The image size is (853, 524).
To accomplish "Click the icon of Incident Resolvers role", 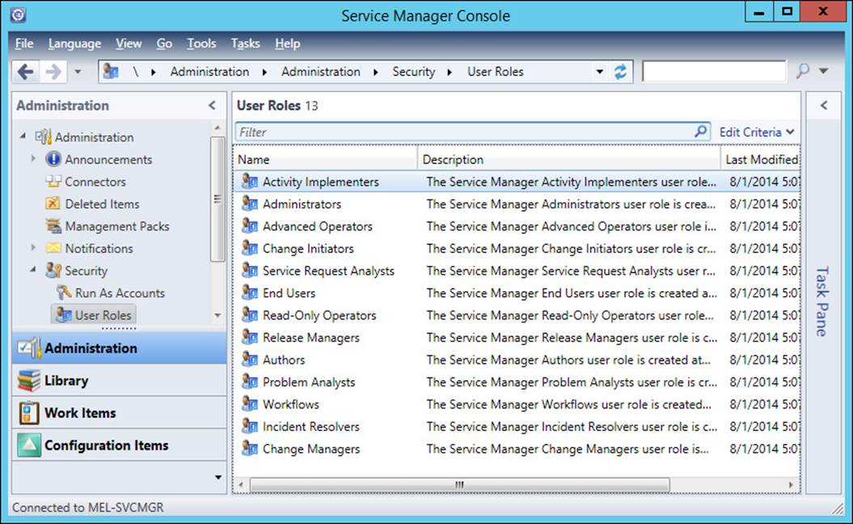I will 249,425.
